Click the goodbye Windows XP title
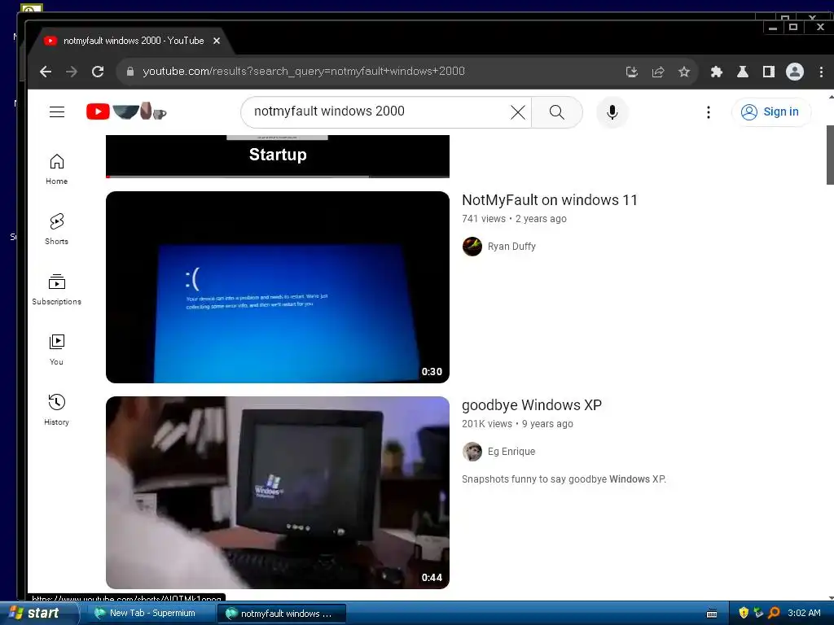Screen dimensions: 834x625 click(x=532, y=405)
